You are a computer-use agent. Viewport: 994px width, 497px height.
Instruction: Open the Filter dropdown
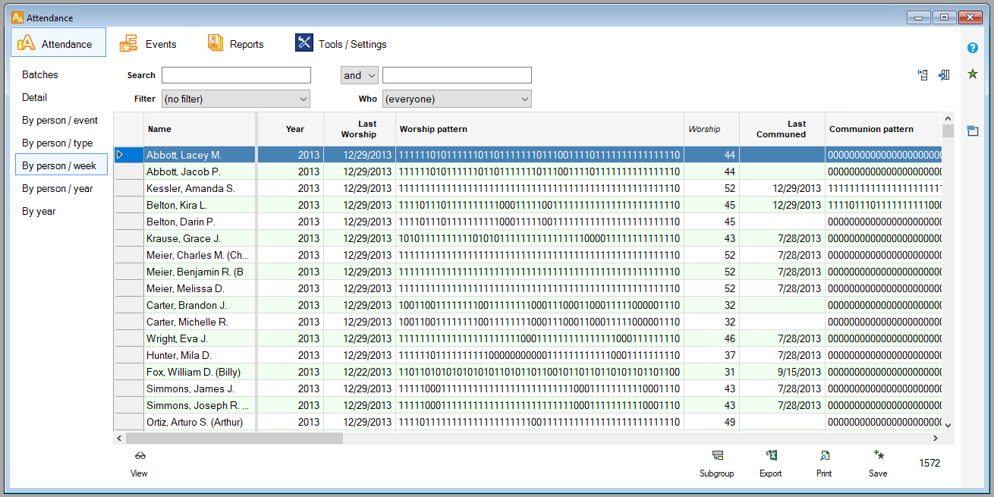pyautogui.click(x=236, y=99)
